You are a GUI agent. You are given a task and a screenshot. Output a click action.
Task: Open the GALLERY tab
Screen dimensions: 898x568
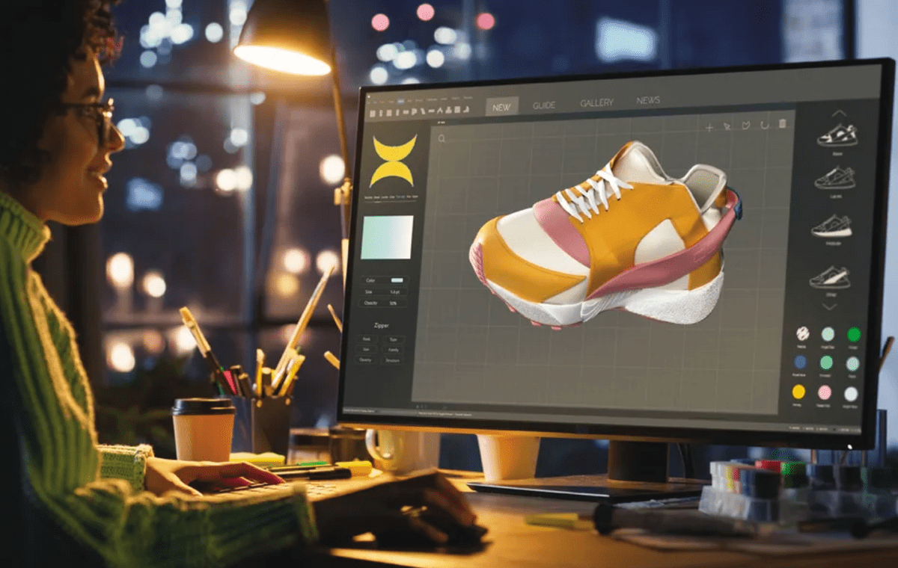[596, 103]
